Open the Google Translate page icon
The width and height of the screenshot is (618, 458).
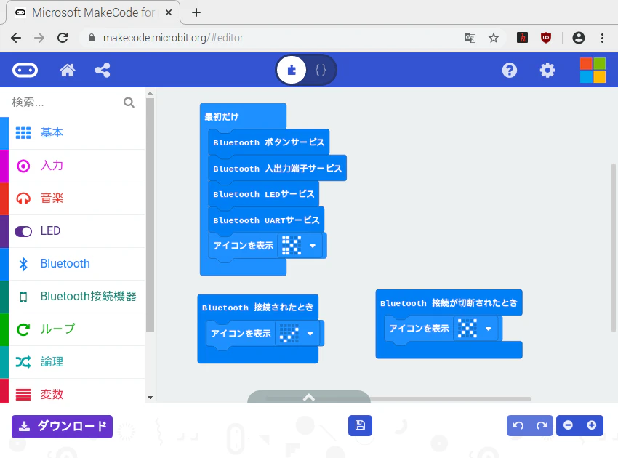pos(470,38)
